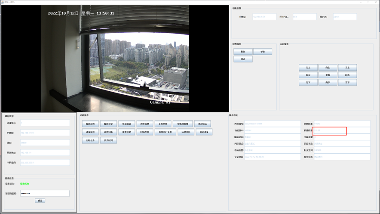Focus the 管理员密码 (admin password) field
The height and width of the screenshot is (214, 380).
pyautogui.click(x=45, y=193)
